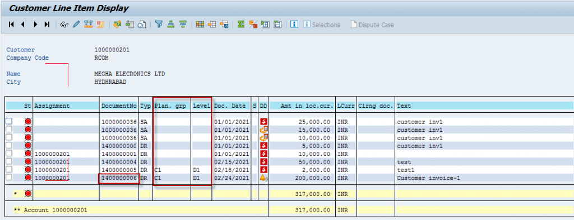Open Selections button
This screenshot has width=574, height=220.
point(322,25)
